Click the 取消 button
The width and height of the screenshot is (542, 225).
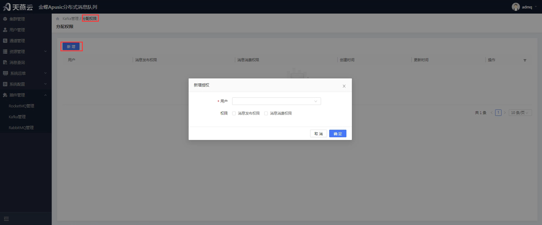coord(319,134)
